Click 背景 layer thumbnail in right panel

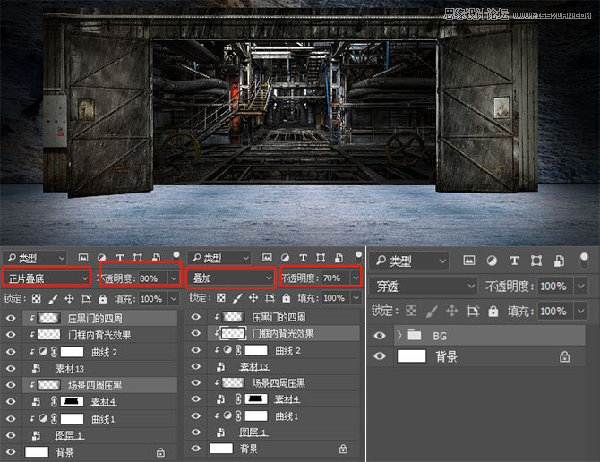tap(410, 355)
